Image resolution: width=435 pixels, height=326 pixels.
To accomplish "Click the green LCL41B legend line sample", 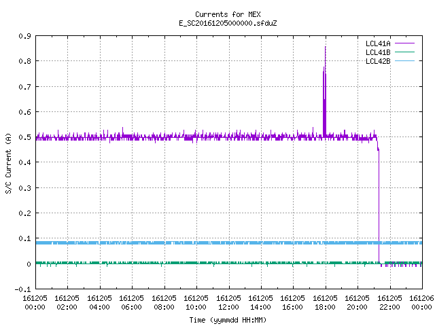I will click(x=404, y=52).
